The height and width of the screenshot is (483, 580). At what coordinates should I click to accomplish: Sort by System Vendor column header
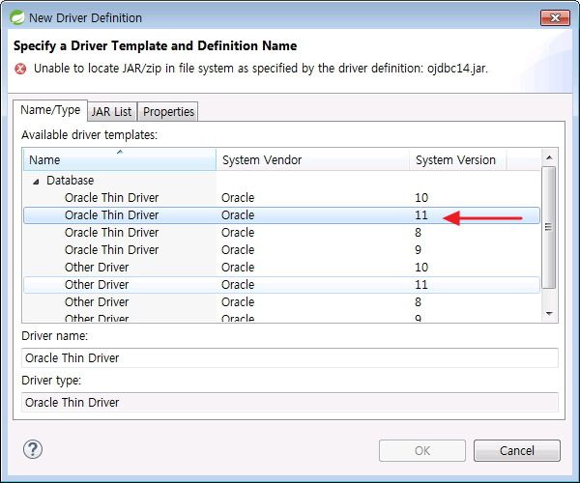click(312, 159)
